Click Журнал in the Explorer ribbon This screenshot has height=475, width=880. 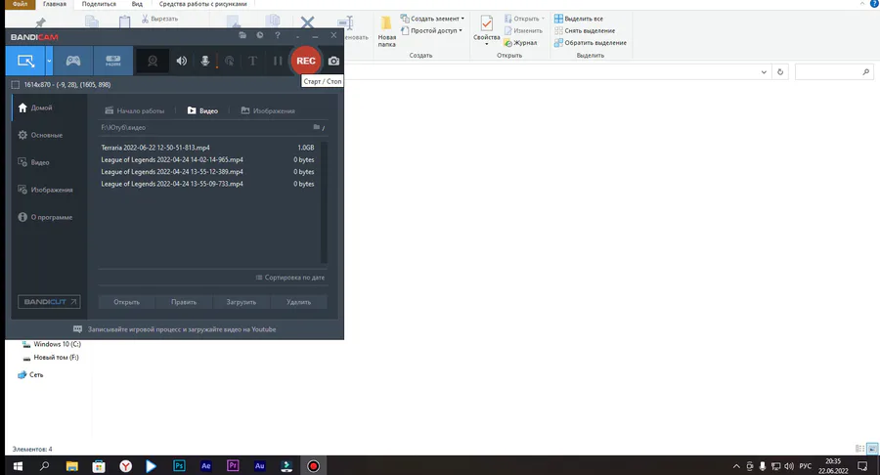(x=520, y=43)
